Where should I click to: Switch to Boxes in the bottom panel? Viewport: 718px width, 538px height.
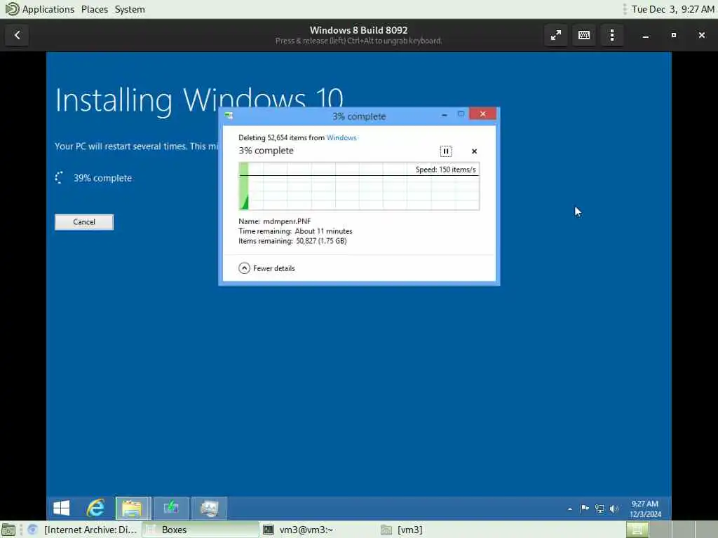point(201,530)
